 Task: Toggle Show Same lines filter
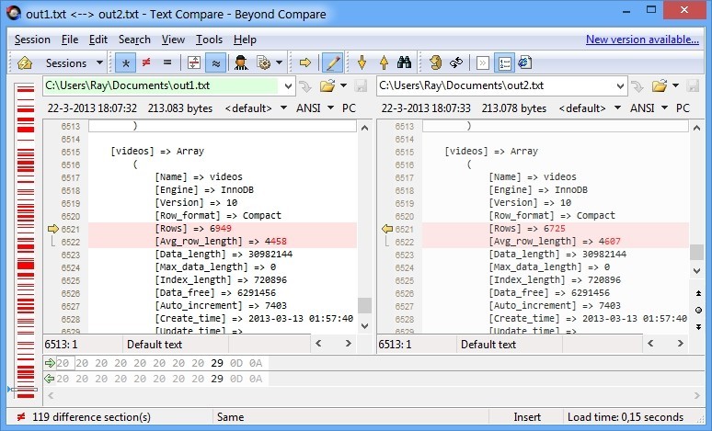[167, 62]
